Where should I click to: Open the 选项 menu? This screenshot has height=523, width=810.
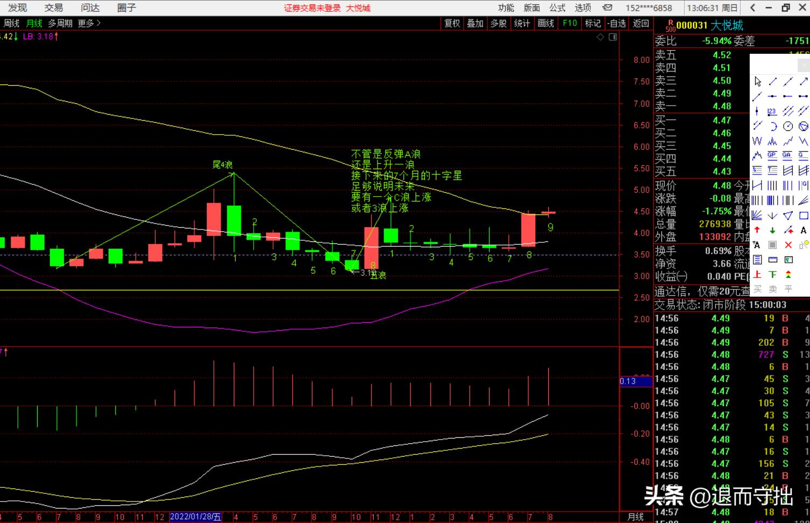click(x=583, y=8)
